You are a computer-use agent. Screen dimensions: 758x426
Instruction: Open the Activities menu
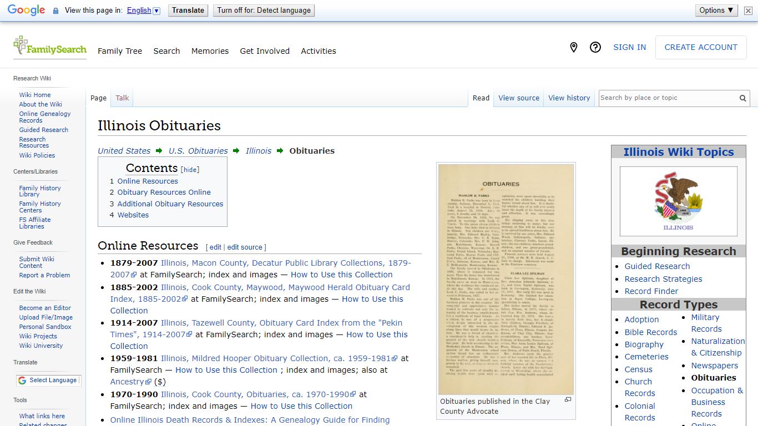point(319,51)
